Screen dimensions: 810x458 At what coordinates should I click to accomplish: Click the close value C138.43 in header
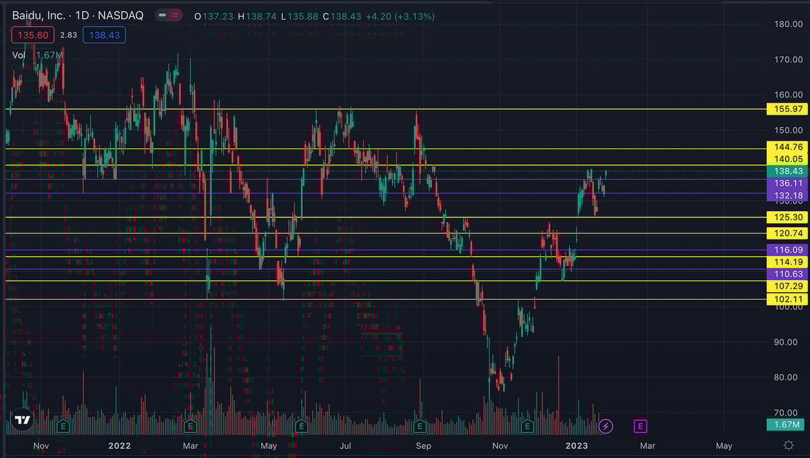click(342, 16)
